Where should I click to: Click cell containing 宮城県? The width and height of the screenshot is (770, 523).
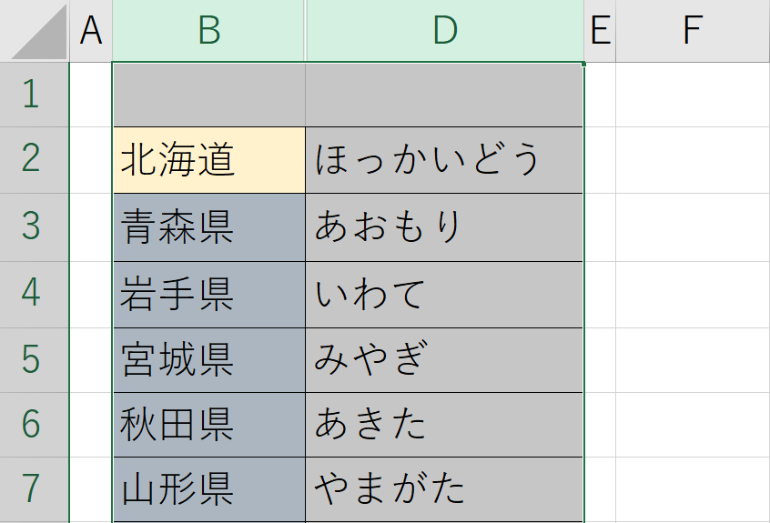point(209,360)
